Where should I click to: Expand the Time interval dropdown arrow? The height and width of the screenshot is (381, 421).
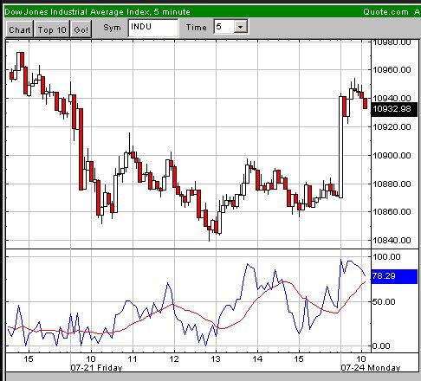point(240,27)
